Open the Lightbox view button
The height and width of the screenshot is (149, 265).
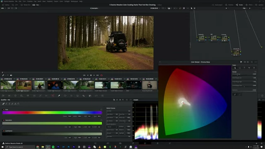point(260,5)
